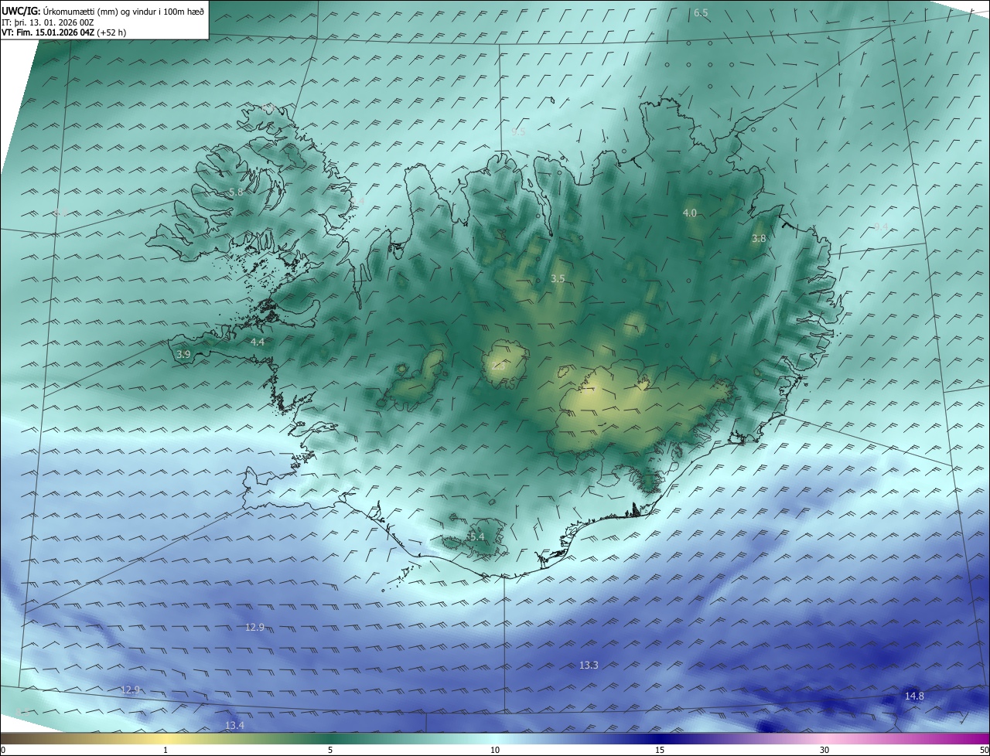The width and height of the screenshot is (990, 756).
Task: Click the color scale tick label 30
Action: tap(824, 750)
